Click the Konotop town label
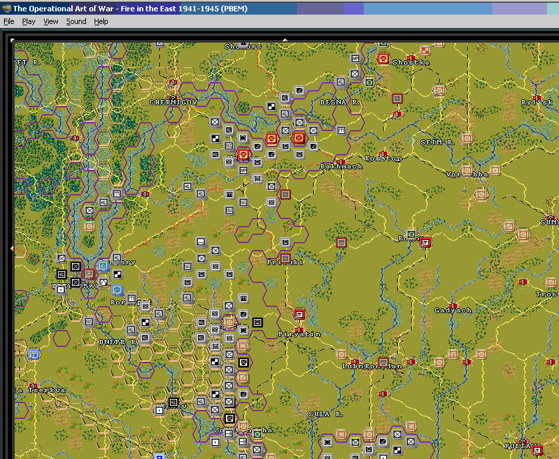 (383, 159)
